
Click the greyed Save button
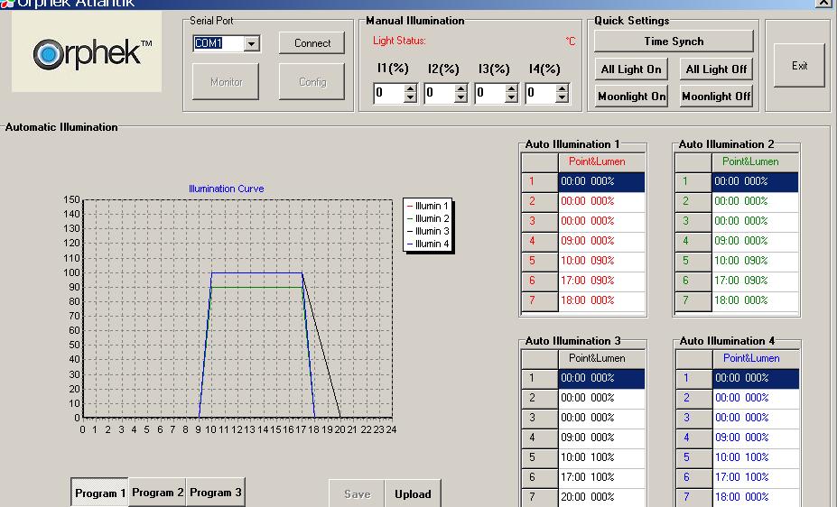point(358,494)
